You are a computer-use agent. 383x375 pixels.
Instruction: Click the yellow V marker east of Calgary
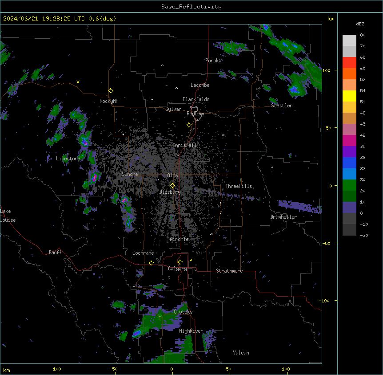point(191,260)
